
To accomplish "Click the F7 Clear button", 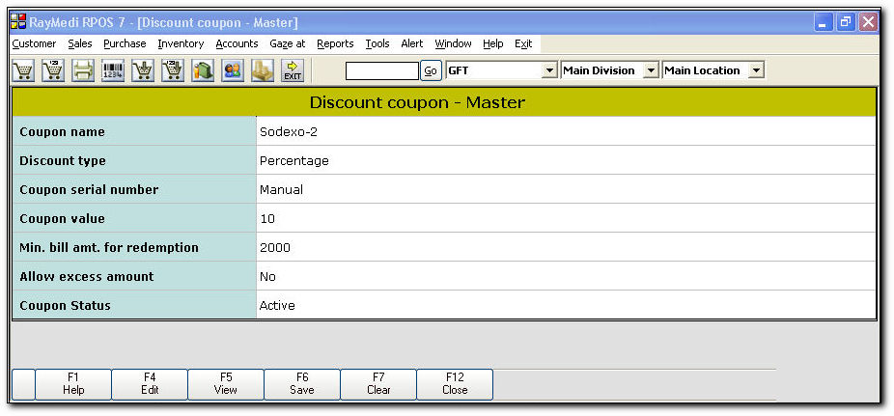I will 378,384.
